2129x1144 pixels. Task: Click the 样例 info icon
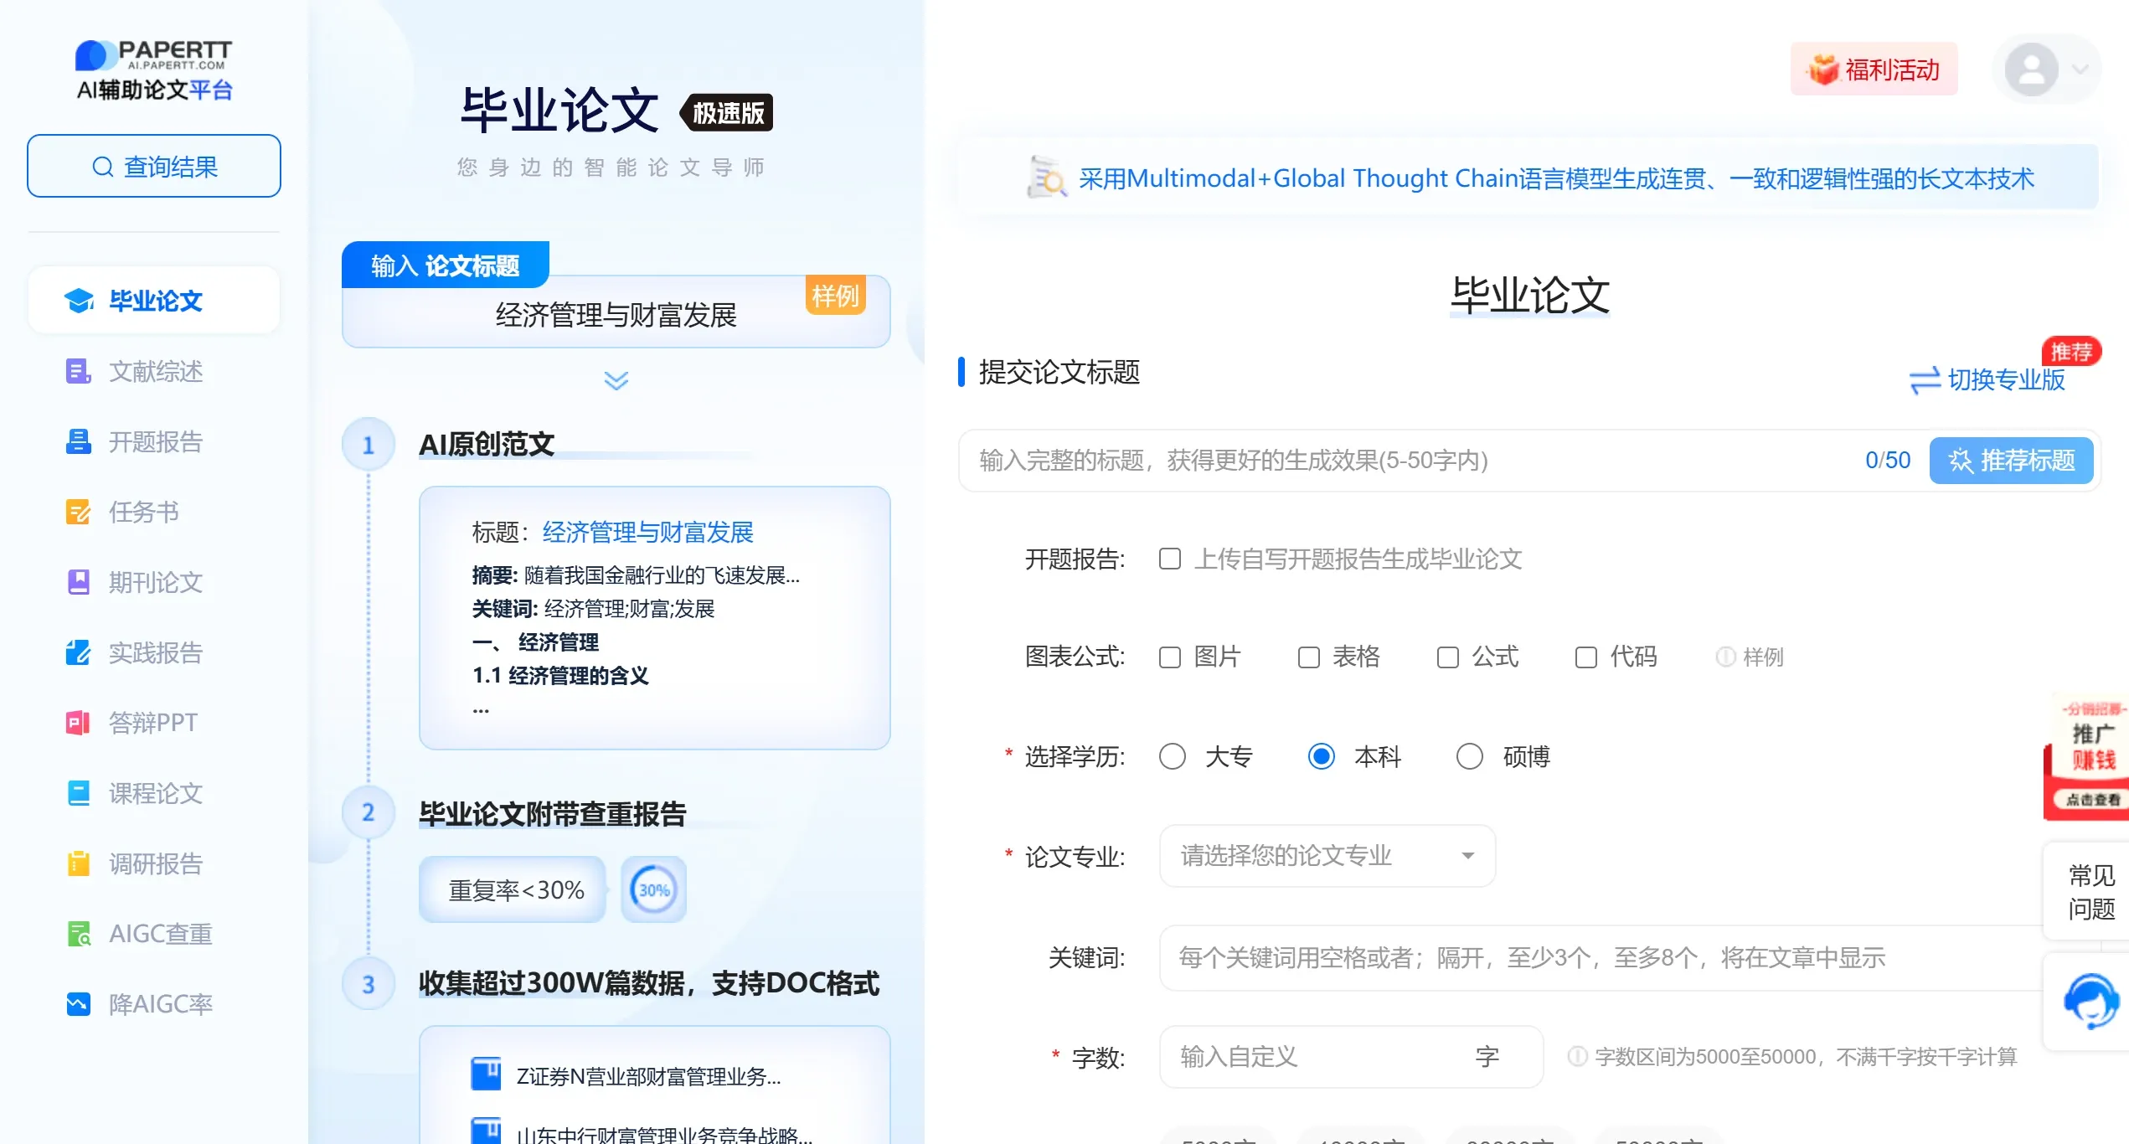point(1724,657)
